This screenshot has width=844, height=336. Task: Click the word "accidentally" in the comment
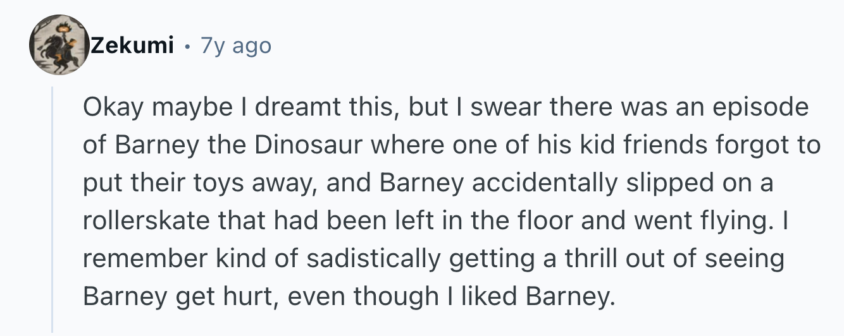(545, 183)
